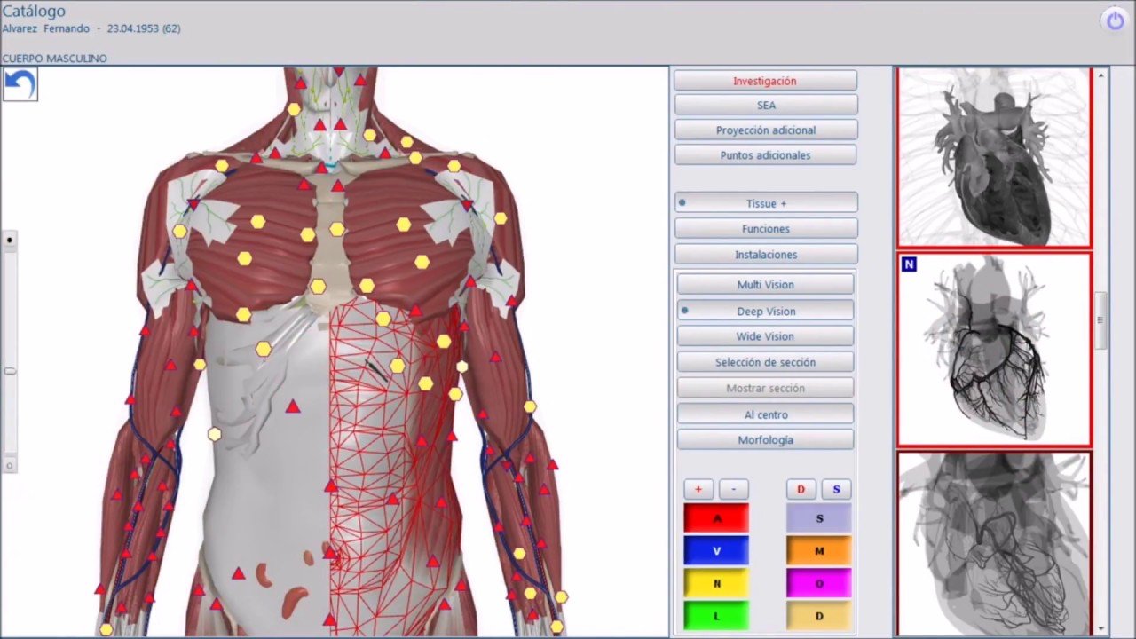Image resolution: width=1136 pixels, height=639 pixels.
Task: Select the top gray heart thumbnail
Action: [x=993, y=157]
